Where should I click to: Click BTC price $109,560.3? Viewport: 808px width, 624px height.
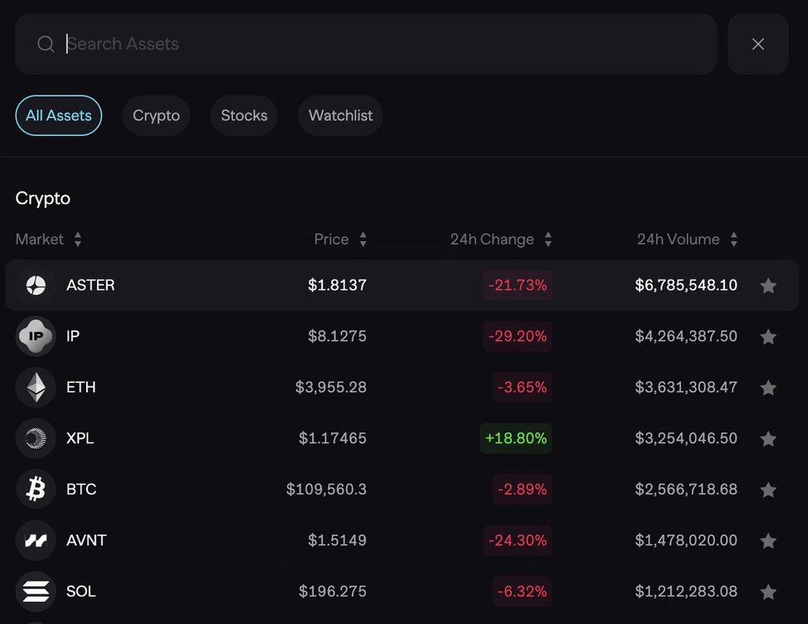point(326,489)
